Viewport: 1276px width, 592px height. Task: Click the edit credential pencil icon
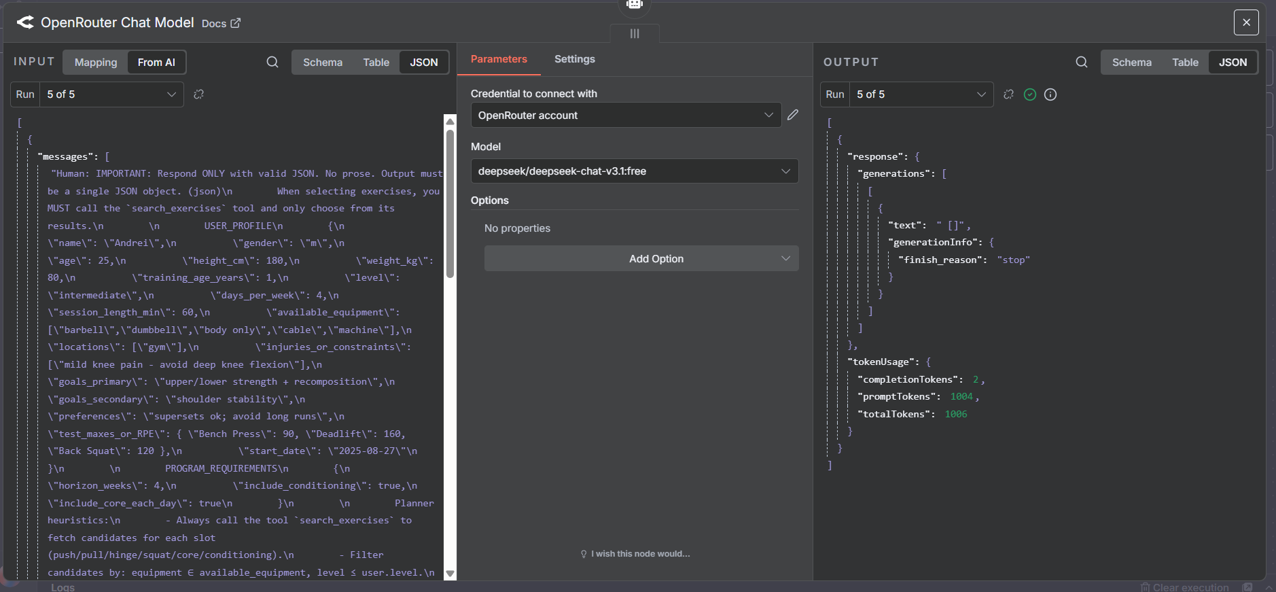[793, 115]
